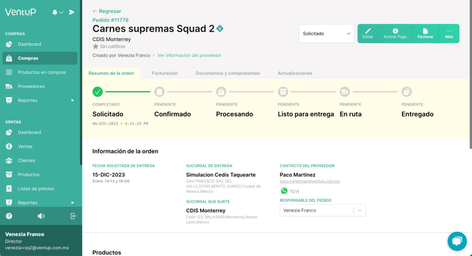The width and height of the screenshot is (472, 256).
Task: Open the chat support bubble
Action: [x=457, y=241]
